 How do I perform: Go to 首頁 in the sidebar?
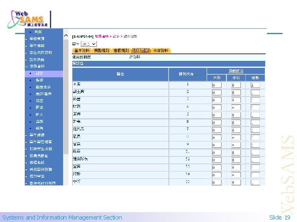(38, 32)
